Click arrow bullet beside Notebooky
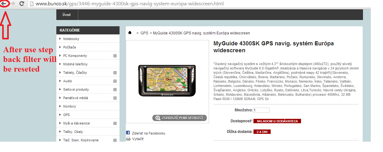This screenshot has width=383, height=152. [x=60, y=39]
